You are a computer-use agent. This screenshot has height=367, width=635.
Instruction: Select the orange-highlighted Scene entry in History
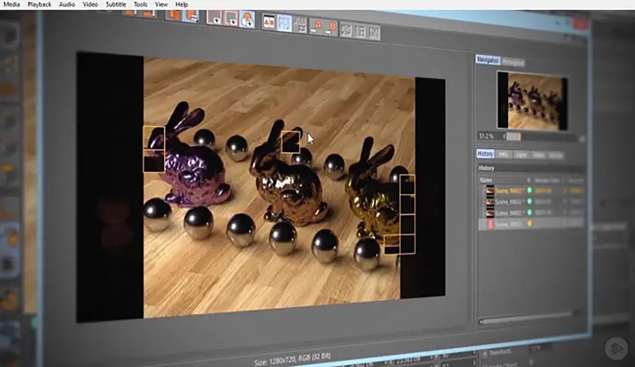532,191
